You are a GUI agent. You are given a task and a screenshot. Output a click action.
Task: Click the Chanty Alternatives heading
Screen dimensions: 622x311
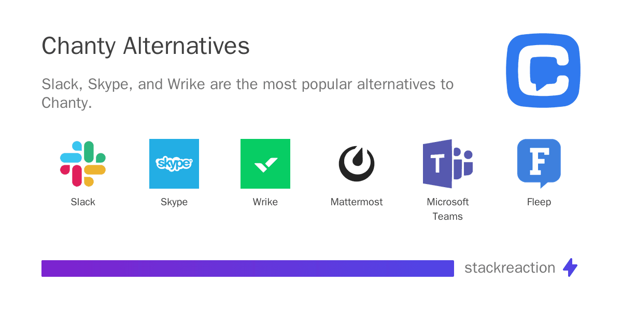click(146, 47)
